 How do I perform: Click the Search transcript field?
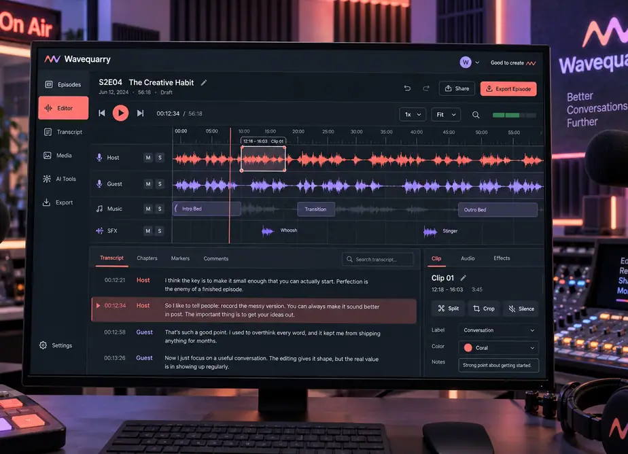click(378, 260)
